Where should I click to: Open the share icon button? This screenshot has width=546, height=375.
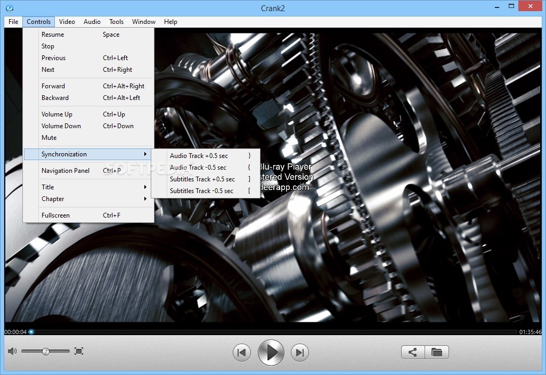413,352
